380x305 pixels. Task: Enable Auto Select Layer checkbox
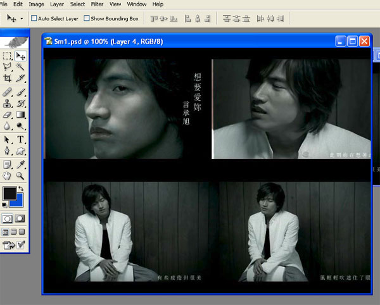(x=34, y=18)
